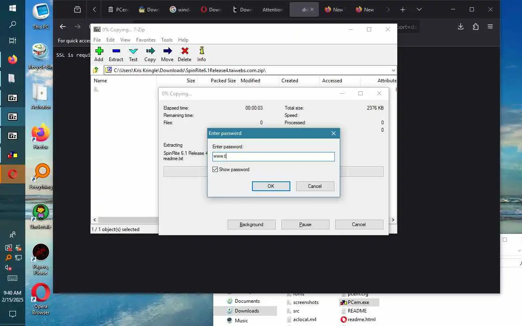Viewport: 522px width, 326px height.
Task: Expand the 7-Zip address path dropdown
Action: [393, 70]
